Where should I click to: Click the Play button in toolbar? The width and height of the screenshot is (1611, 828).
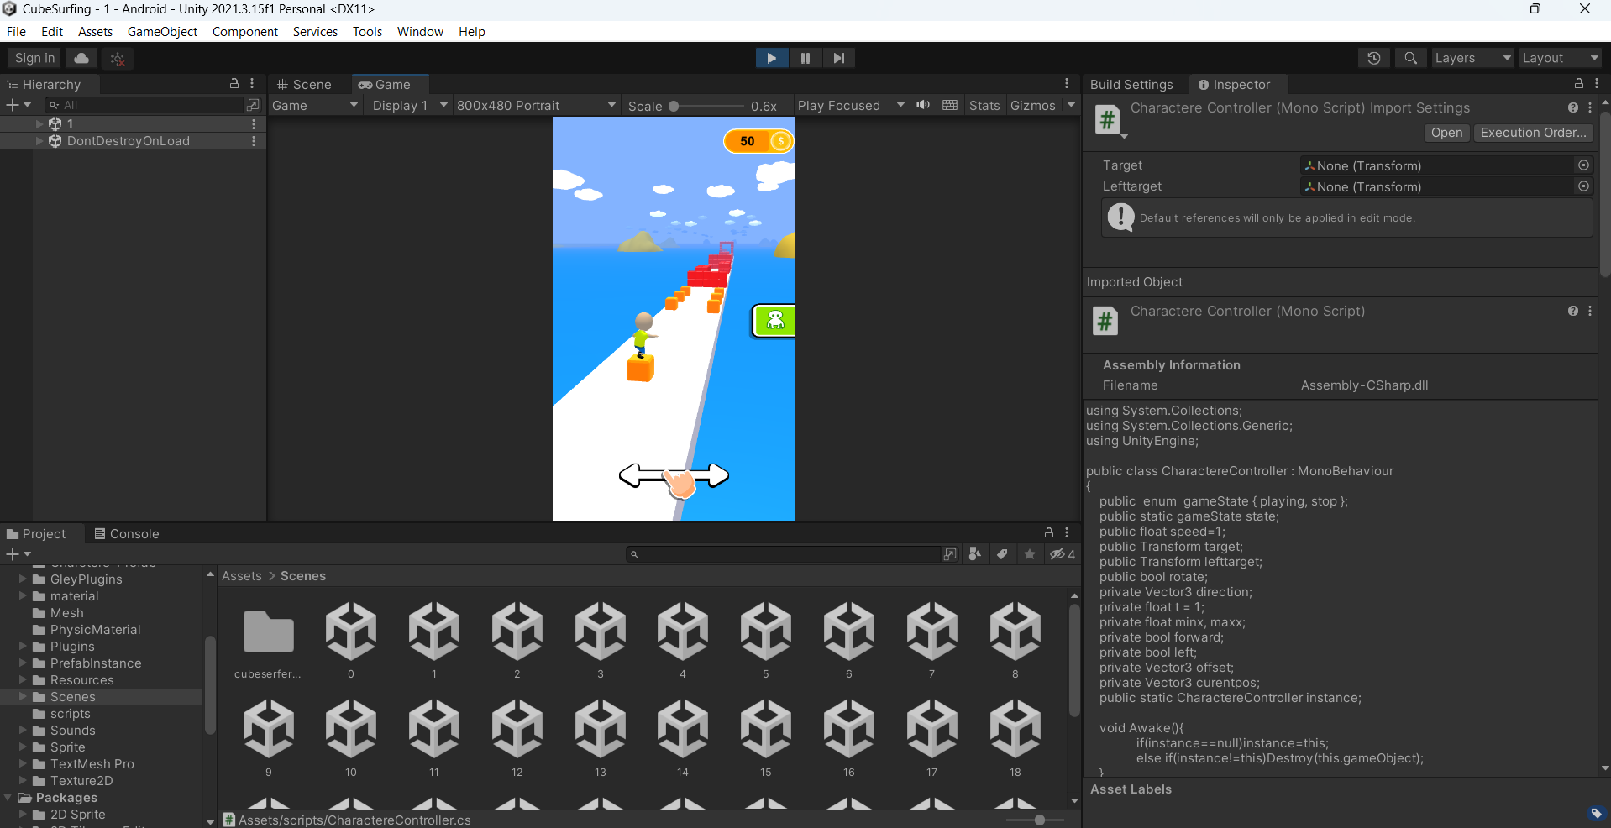771,58
